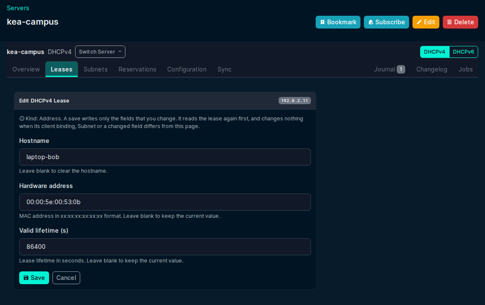Click the pencil icon in Edit button
The image size is (485, 305).
point(419,22)
